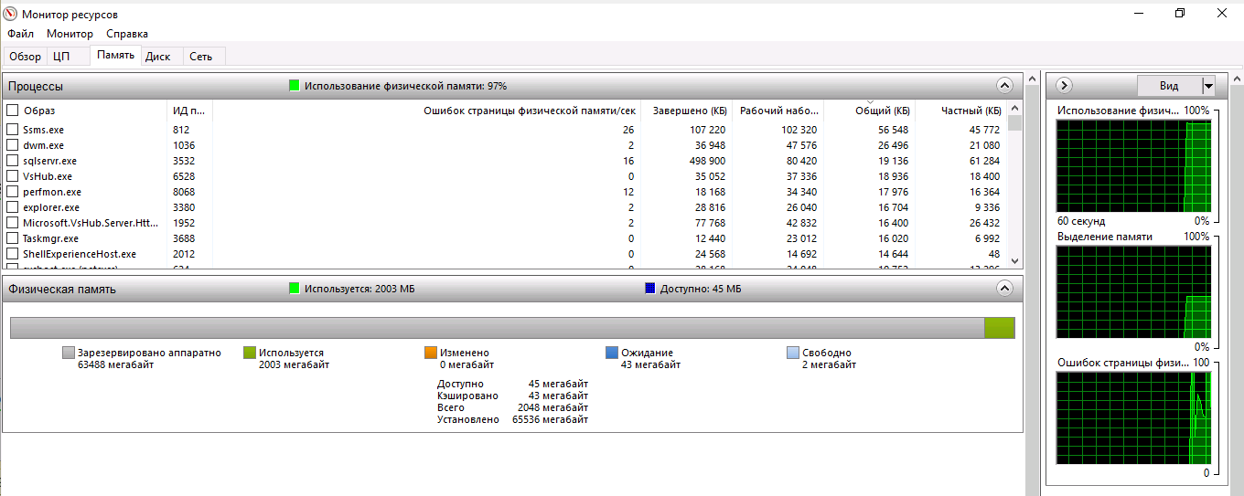1244x496 pixels.
Task: Select the Память tab
Action: [x=116, y=55]
